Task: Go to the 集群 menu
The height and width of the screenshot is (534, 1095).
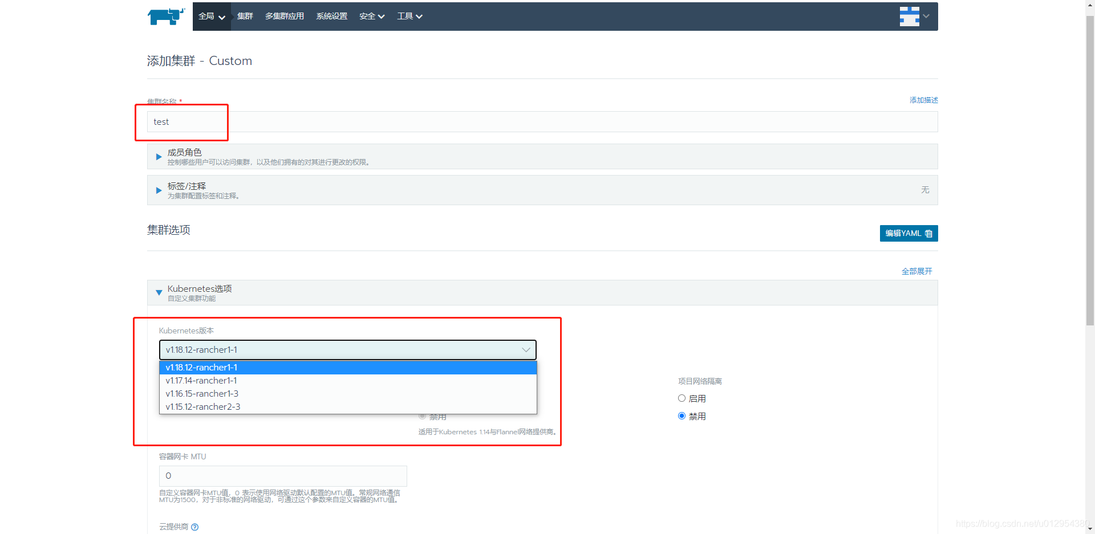Action: click(x=245, y=17)
